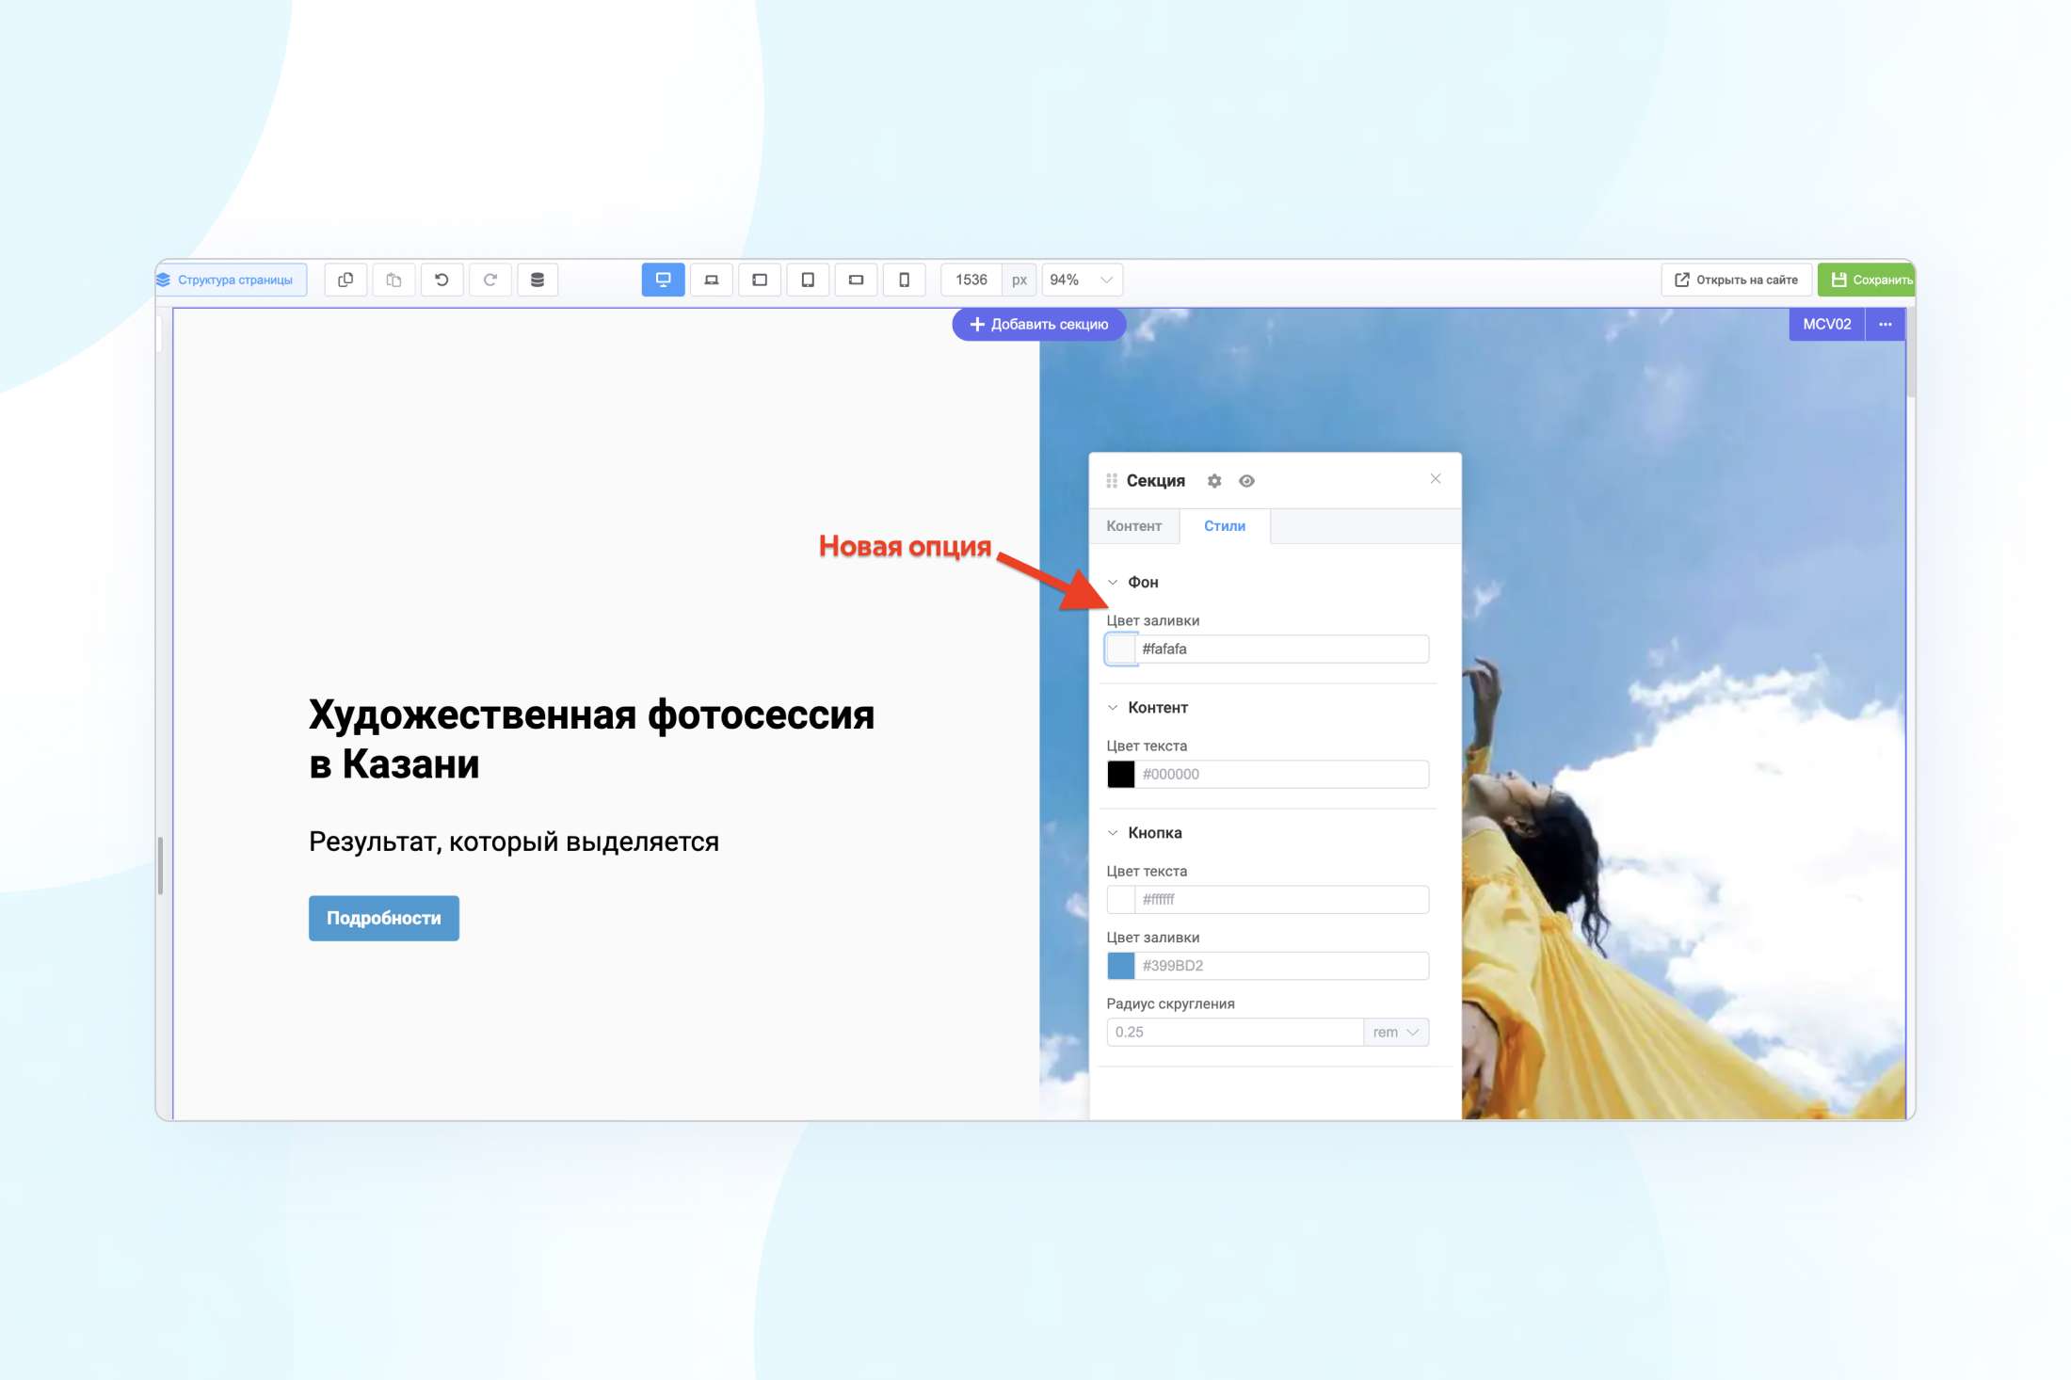The width and height of the screenshot is (2071, 1380).
Task: Redo the last action
Action: click(x=490, y=280)
